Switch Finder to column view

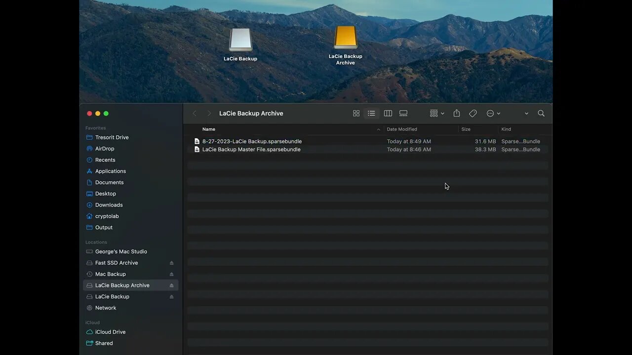click(388, 113)
